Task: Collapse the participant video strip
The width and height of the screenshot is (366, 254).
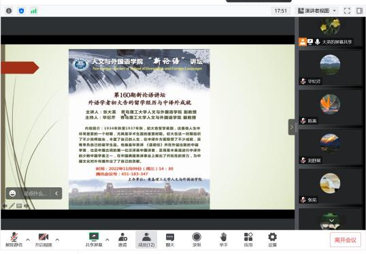Action: tap(292, 127)
